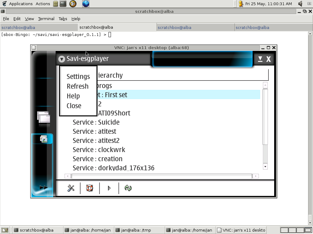Click the stacked windows icon in sidebar
This screenshot has height=234, width=313.
click(43, 118)
